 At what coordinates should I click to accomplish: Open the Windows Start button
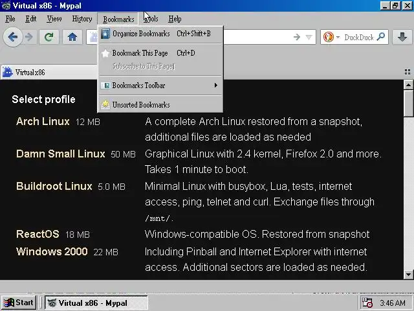pos(19,303)
